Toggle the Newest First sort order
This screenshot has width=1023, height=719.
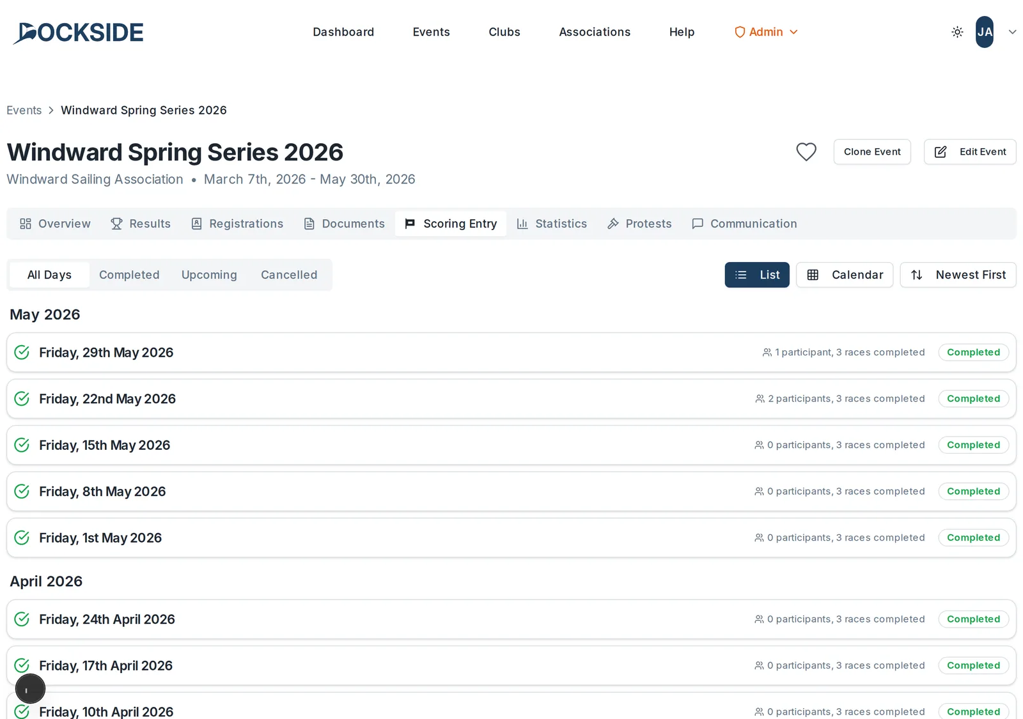coord(958,275)
